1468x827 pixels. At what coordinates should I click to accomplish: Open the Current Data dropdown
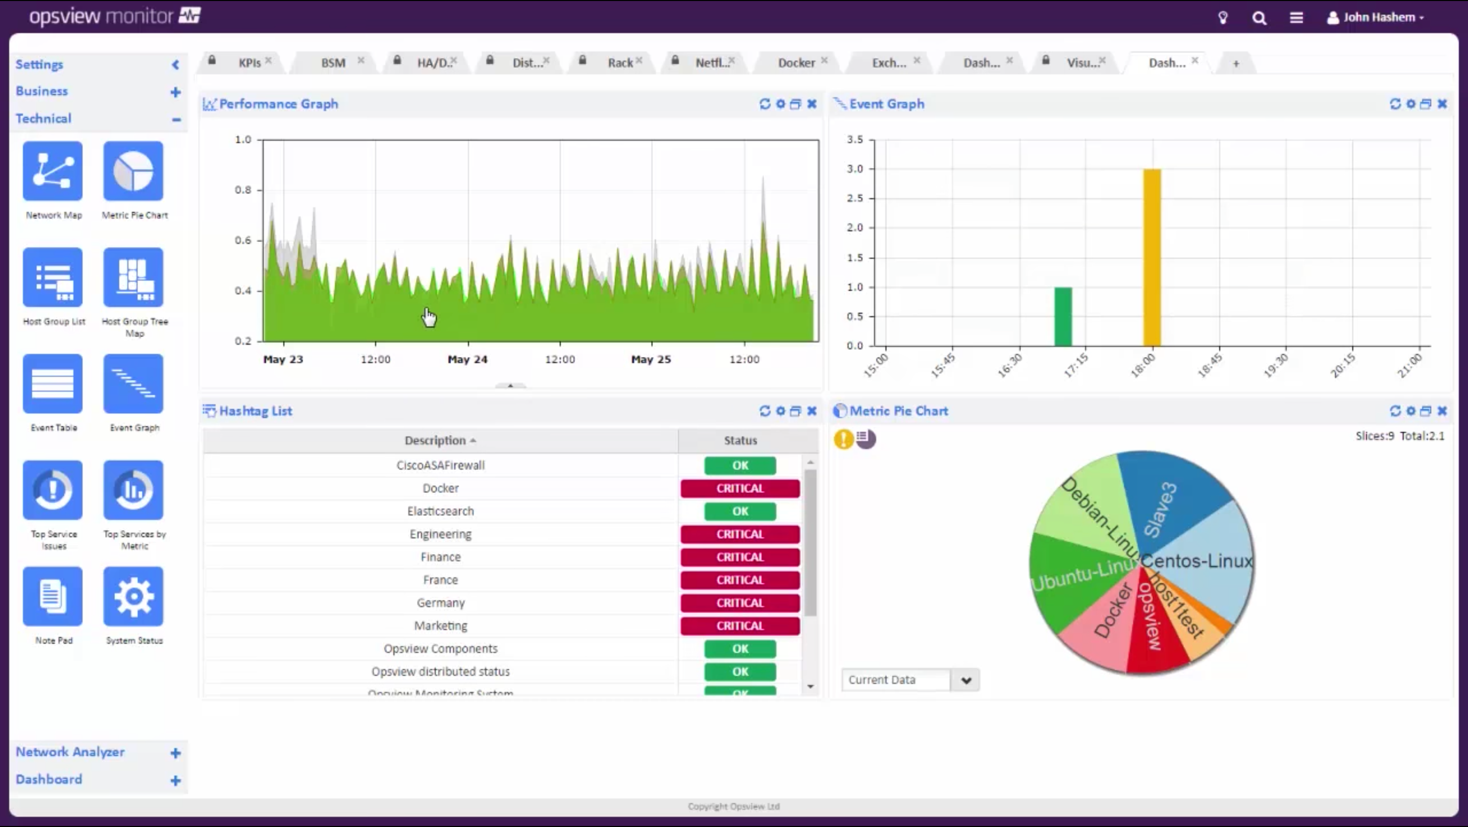click(966, 680)
